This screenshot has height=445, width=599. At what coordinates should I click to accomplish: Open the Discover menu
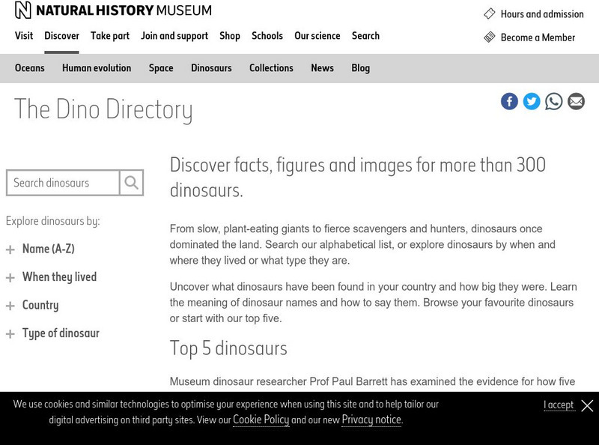tap(61, 36)
